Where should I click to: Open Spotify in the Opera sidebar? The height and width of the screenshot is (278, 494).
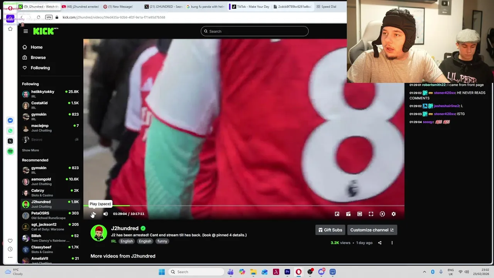[x=10, y=151]
